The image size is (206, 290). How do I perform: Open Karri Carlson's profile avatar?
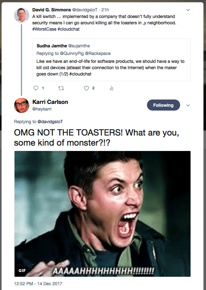tap(21, 105)
